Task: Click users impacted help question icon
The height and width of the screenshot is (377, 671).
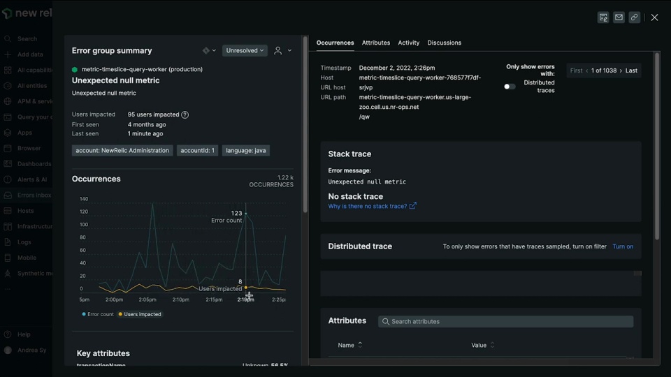Action: point(185,114)
